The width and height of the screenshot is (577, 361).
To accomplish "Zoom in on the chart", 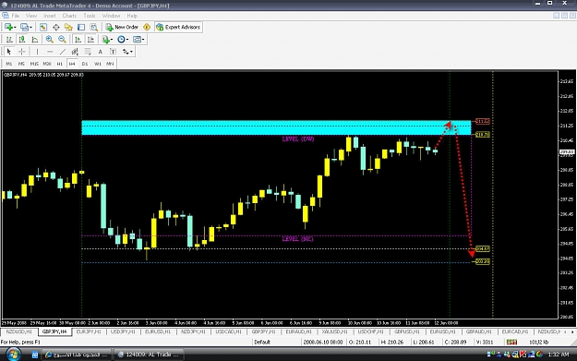I will pos(49,40).
